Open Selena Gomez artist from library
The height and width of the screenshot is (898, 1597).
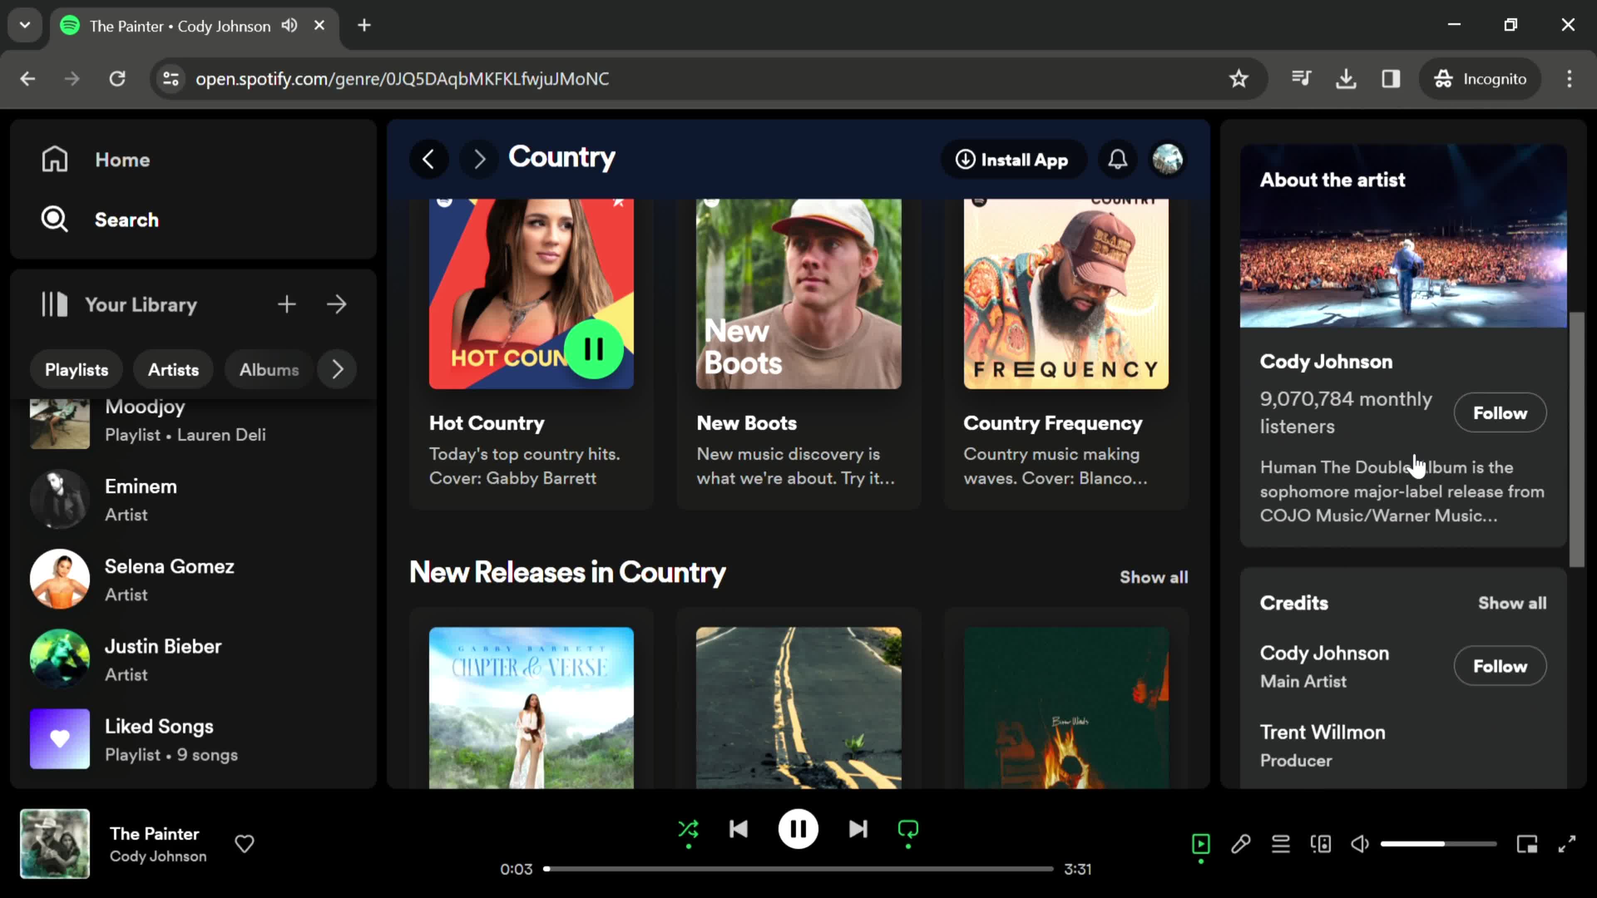tap(193, 579)
